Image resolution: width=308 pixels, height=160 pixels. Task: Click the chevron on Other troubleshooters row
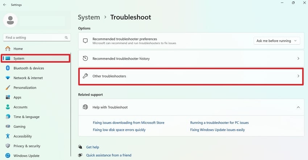coord(298,76)
